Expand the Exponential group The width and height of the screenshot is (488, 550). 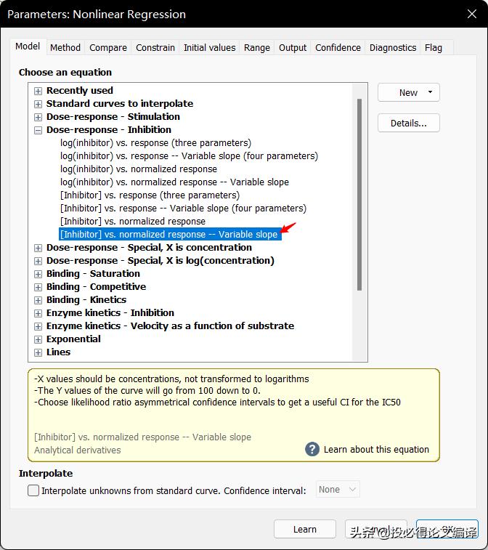(x=38, y=339)
